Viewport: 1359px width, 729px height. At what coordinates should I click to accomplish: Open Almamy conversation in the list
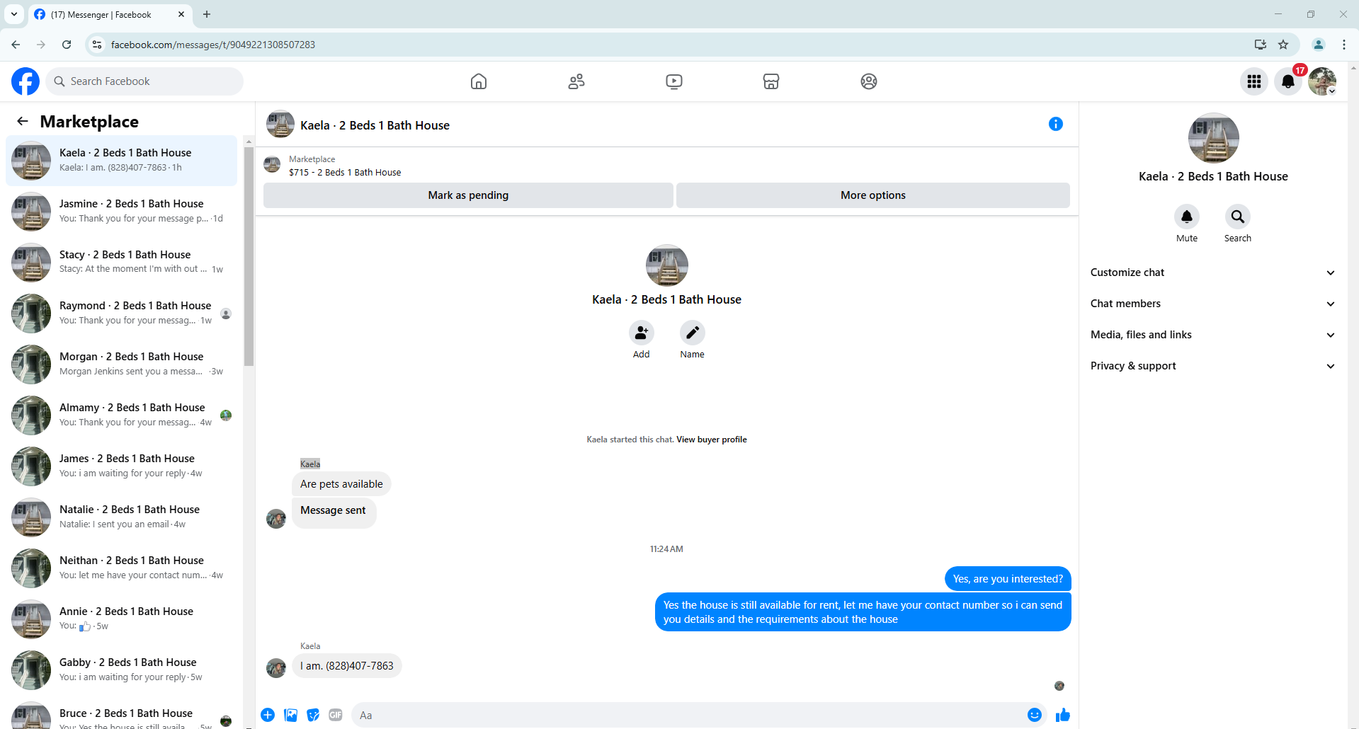point(122,415)
